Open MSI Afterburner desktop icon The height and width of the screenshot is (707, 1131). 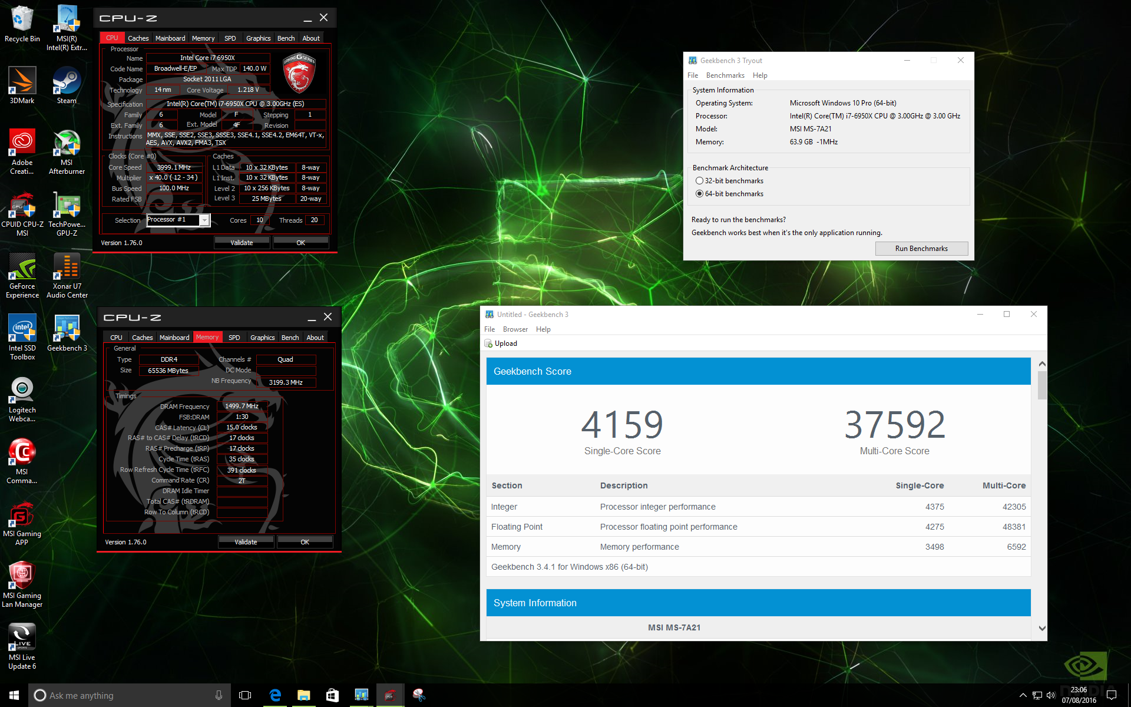pos(67,151)
